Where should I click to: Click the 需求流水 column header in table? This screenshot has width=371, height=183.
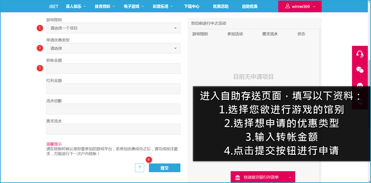tap(270, 34)
